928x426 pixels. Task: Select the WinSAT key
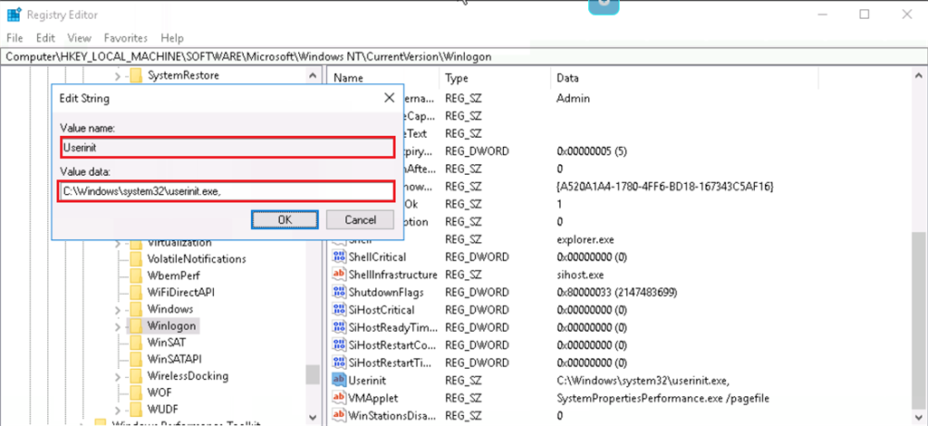(x=167, y=342)
